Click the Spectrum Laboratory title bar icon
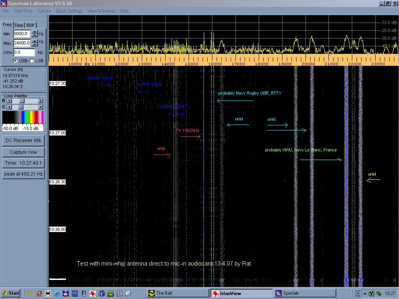399x299 pixels. [x=4, y=3]
